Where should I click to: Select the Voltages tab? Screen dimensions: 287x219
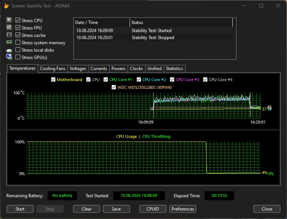click(x=78, y=69)
